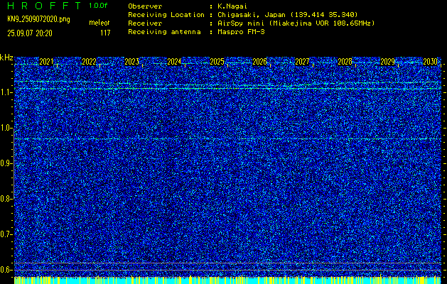Click the Receiver field label
Image resolution: width=447 pixels, height=284 pixels.
point(145,23)
